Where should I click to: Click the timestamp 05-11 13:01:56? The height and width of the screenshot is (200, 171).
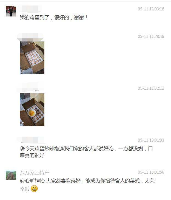pyautogui.click(x=151, y=172)
